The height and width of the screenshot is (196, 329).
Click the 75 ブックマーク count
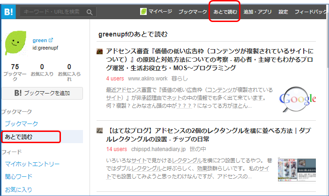(x=15, y=72)
